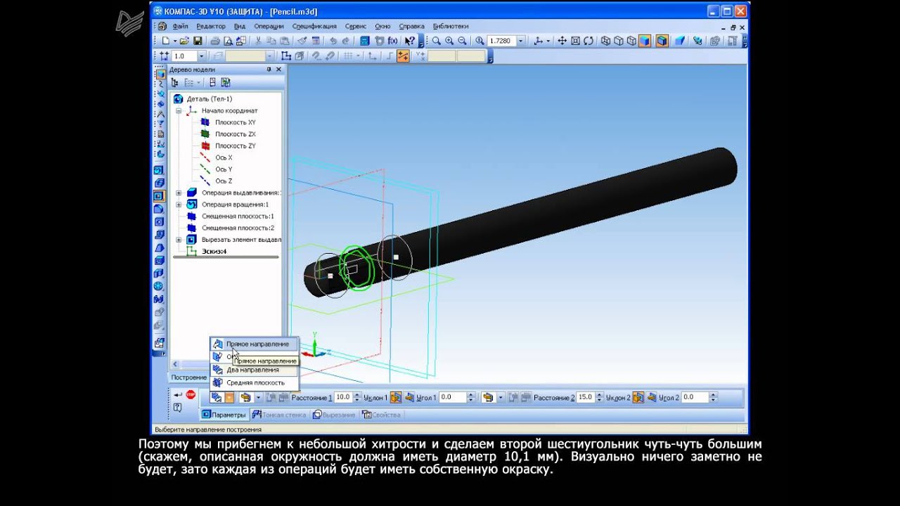Select Cut extrude tool in left toolbar
900x506 pixels.
(x=158, y=195)
